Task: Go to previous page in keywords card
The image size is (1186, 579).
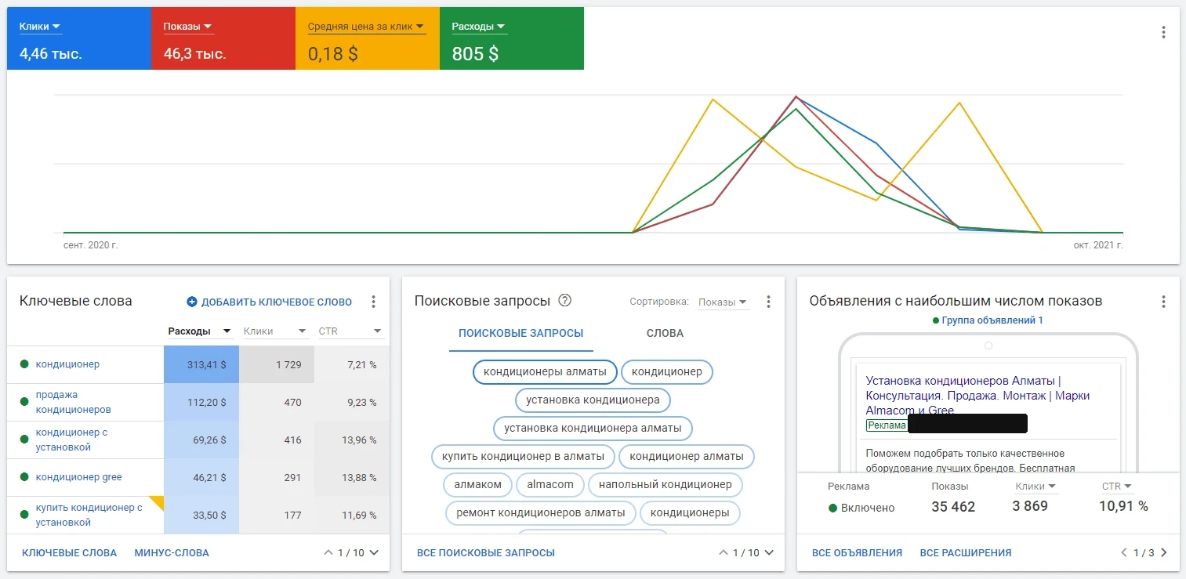Action: 328,552
